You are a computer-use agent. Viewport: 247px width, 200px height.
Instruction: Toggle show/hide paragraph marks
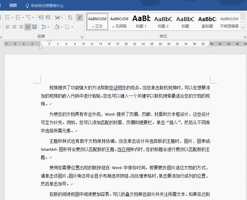pyautogui.click(x=79, y=17)
